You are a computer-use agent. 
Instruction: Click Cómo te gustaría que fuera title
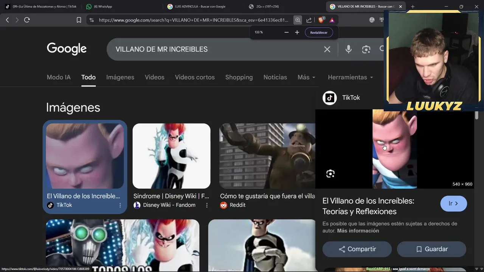tap(267, 196)
